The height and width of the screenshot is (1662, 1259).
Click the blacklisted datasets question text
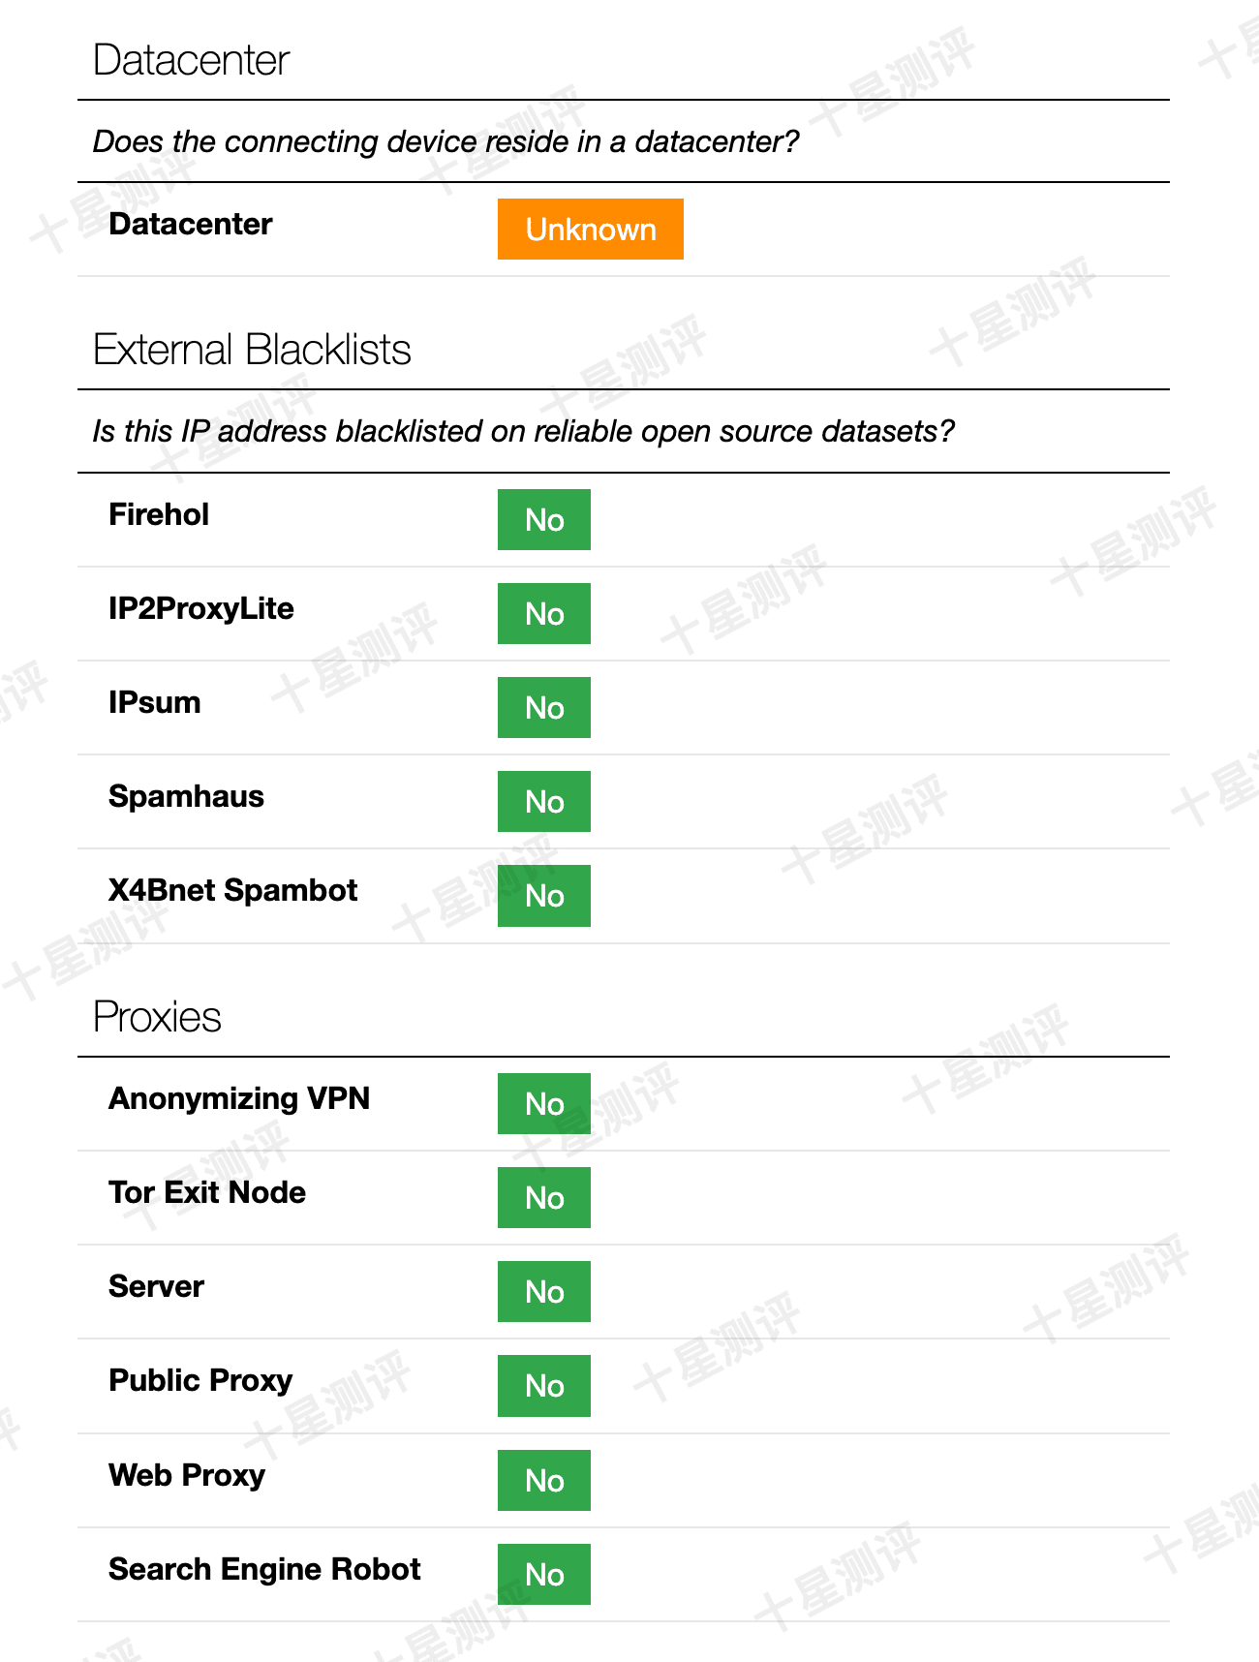pyautogui.click(x=523, y=431)
